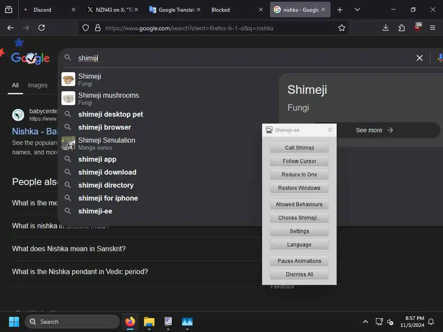This screenshot has height=332, width=443.
Task: Expand Nishka pendant in Vedic period question
Action: tap(135, 271)
